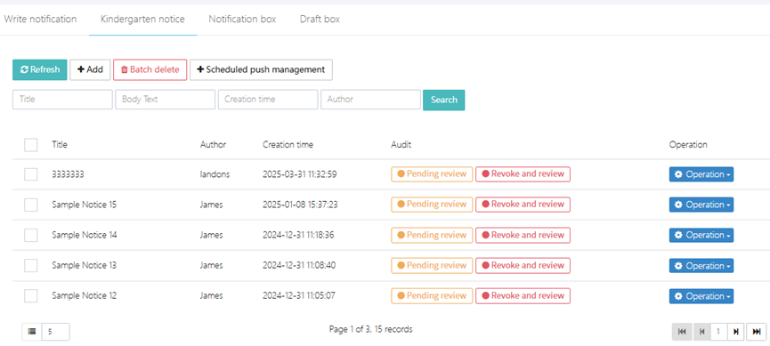Tick the select-all checkbox in header
This screenshot has height=346, width=770.
[31, 145]
